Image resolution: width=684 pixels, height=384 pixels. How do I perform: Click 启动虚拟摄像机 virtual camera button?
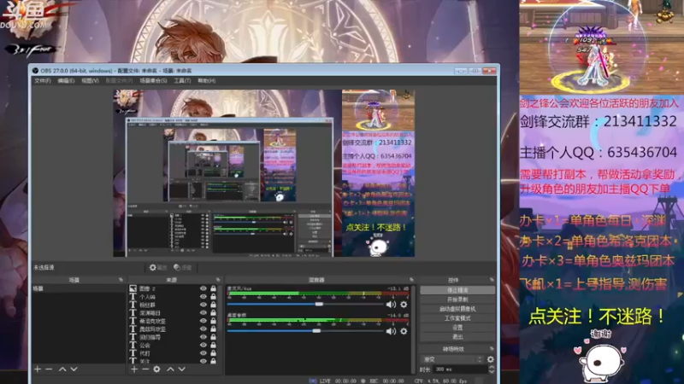point(457,309)
